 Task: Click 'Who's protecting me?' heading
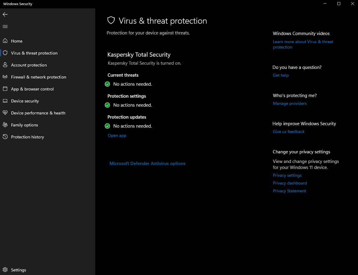point(295,96)
